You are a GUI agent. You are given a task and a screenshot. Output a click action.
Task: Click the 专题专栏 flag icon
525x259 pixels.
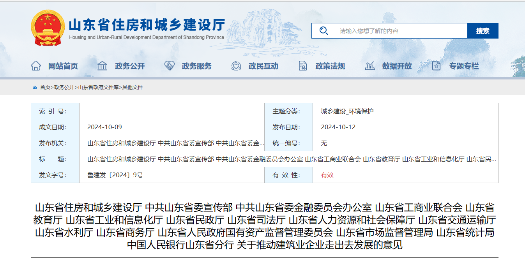435,65
